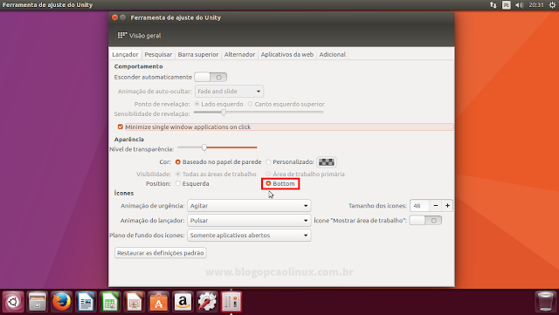Open the Trash icon in the launcher
Viewport: 559px width, 315px height.
pyautogui.click(x=545, y=302)
